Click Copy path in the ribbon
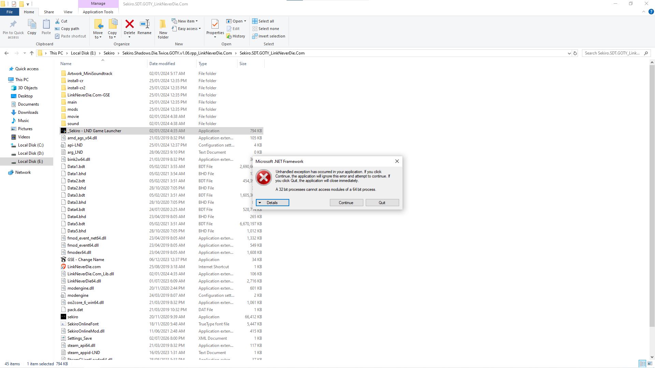Viewport: 655px width, 368px height. click(x=67, y=29)
